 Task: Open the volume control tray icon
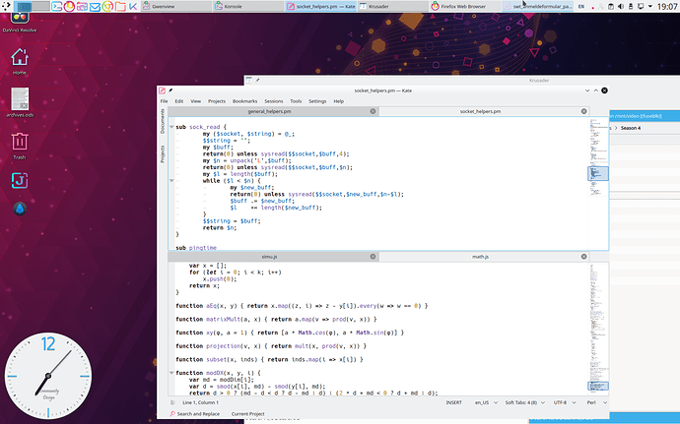click(621, 7)
